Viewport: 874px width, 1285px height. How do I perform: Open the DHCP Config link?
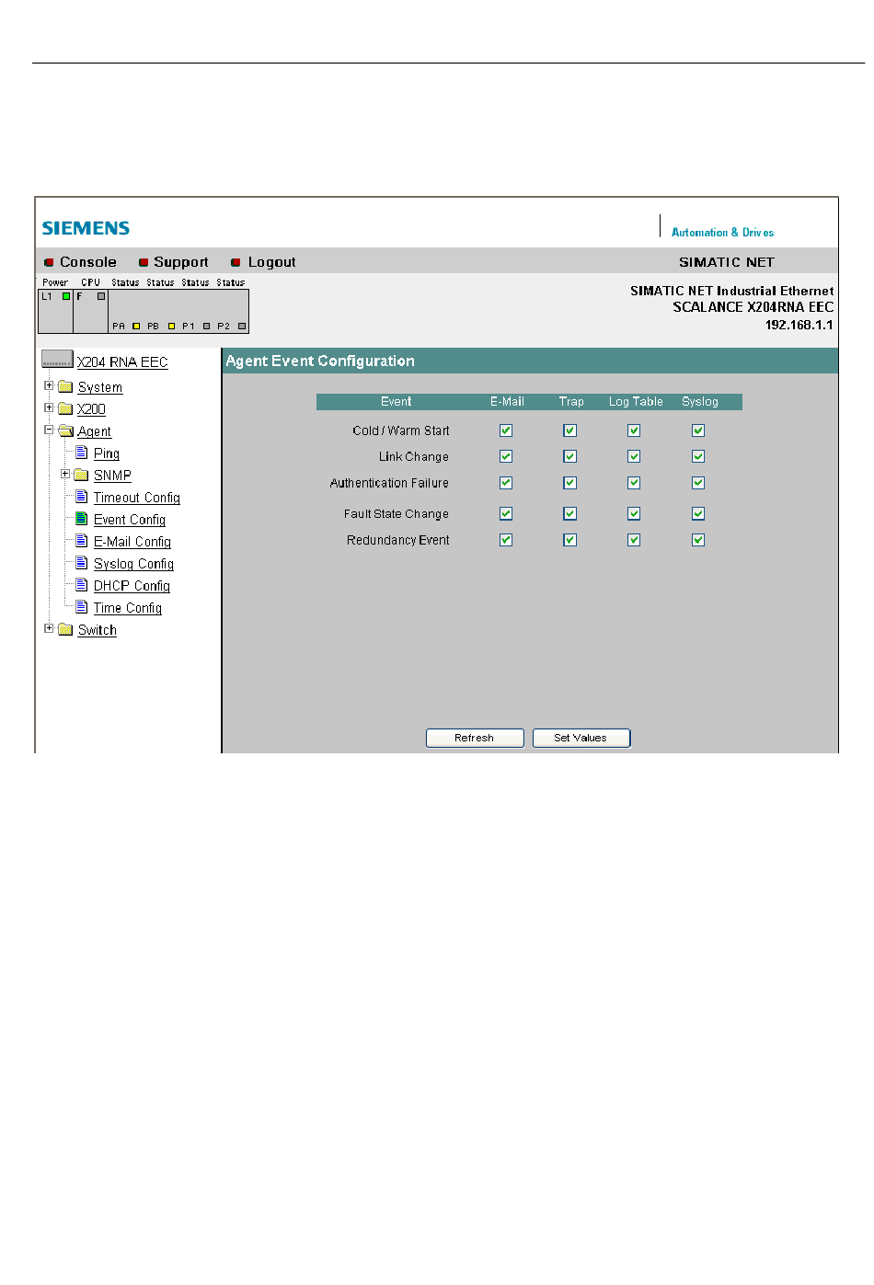point(132,586)
